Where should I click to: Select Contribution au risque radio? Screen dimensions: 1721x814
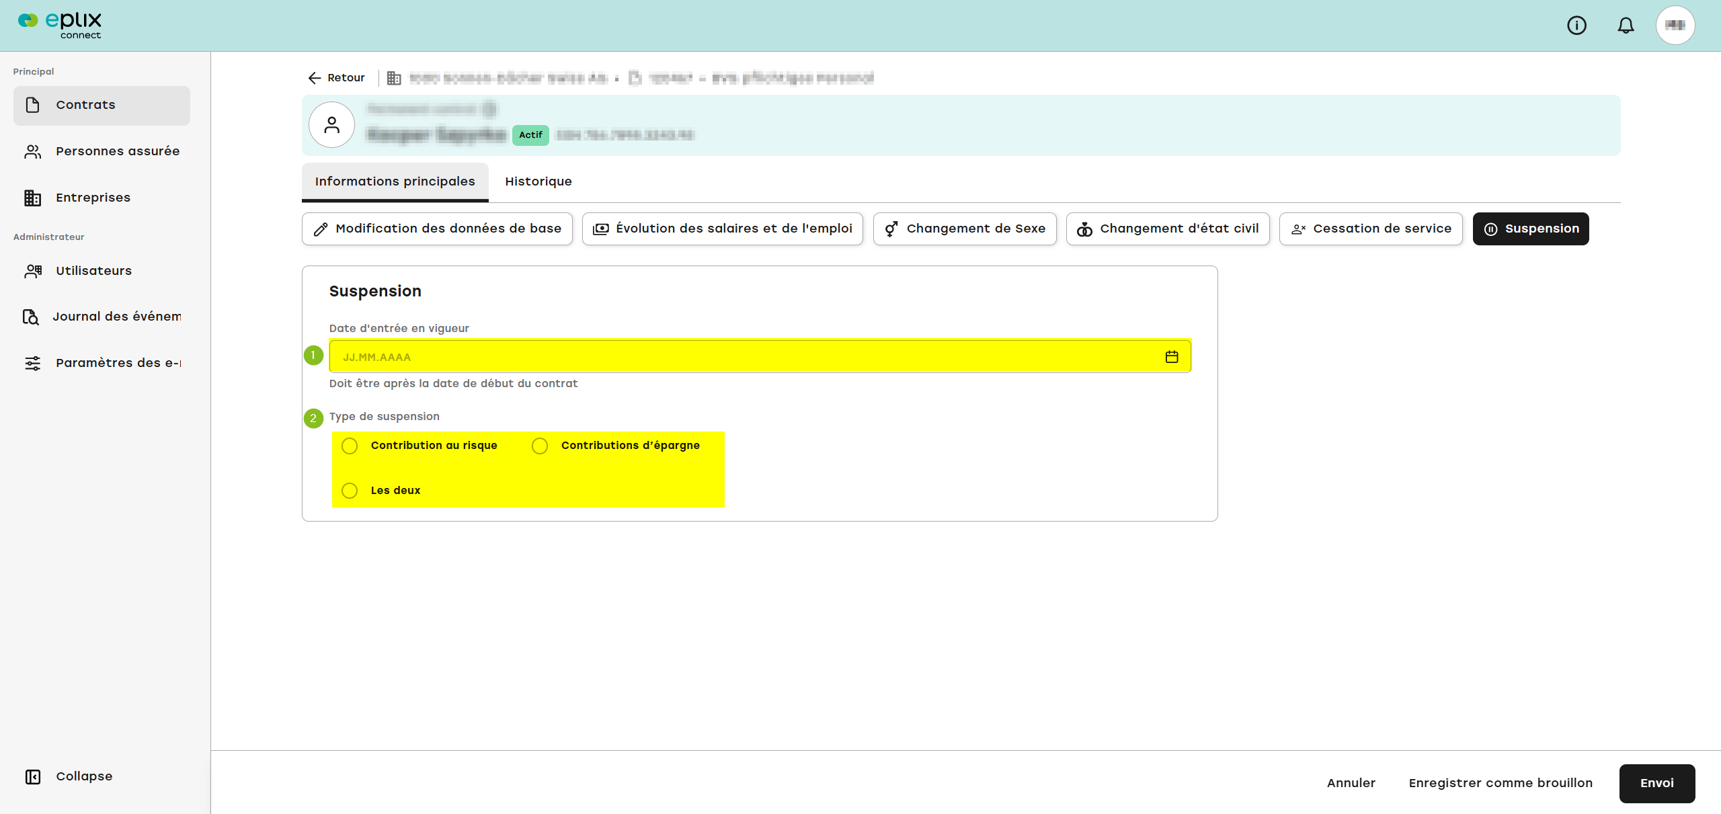click(x=350, y=446)
